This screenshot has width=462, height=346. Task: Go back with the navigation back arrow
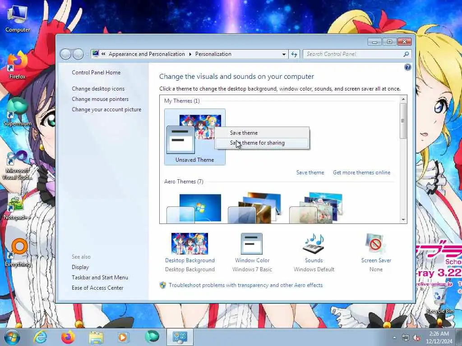point(66,54)
